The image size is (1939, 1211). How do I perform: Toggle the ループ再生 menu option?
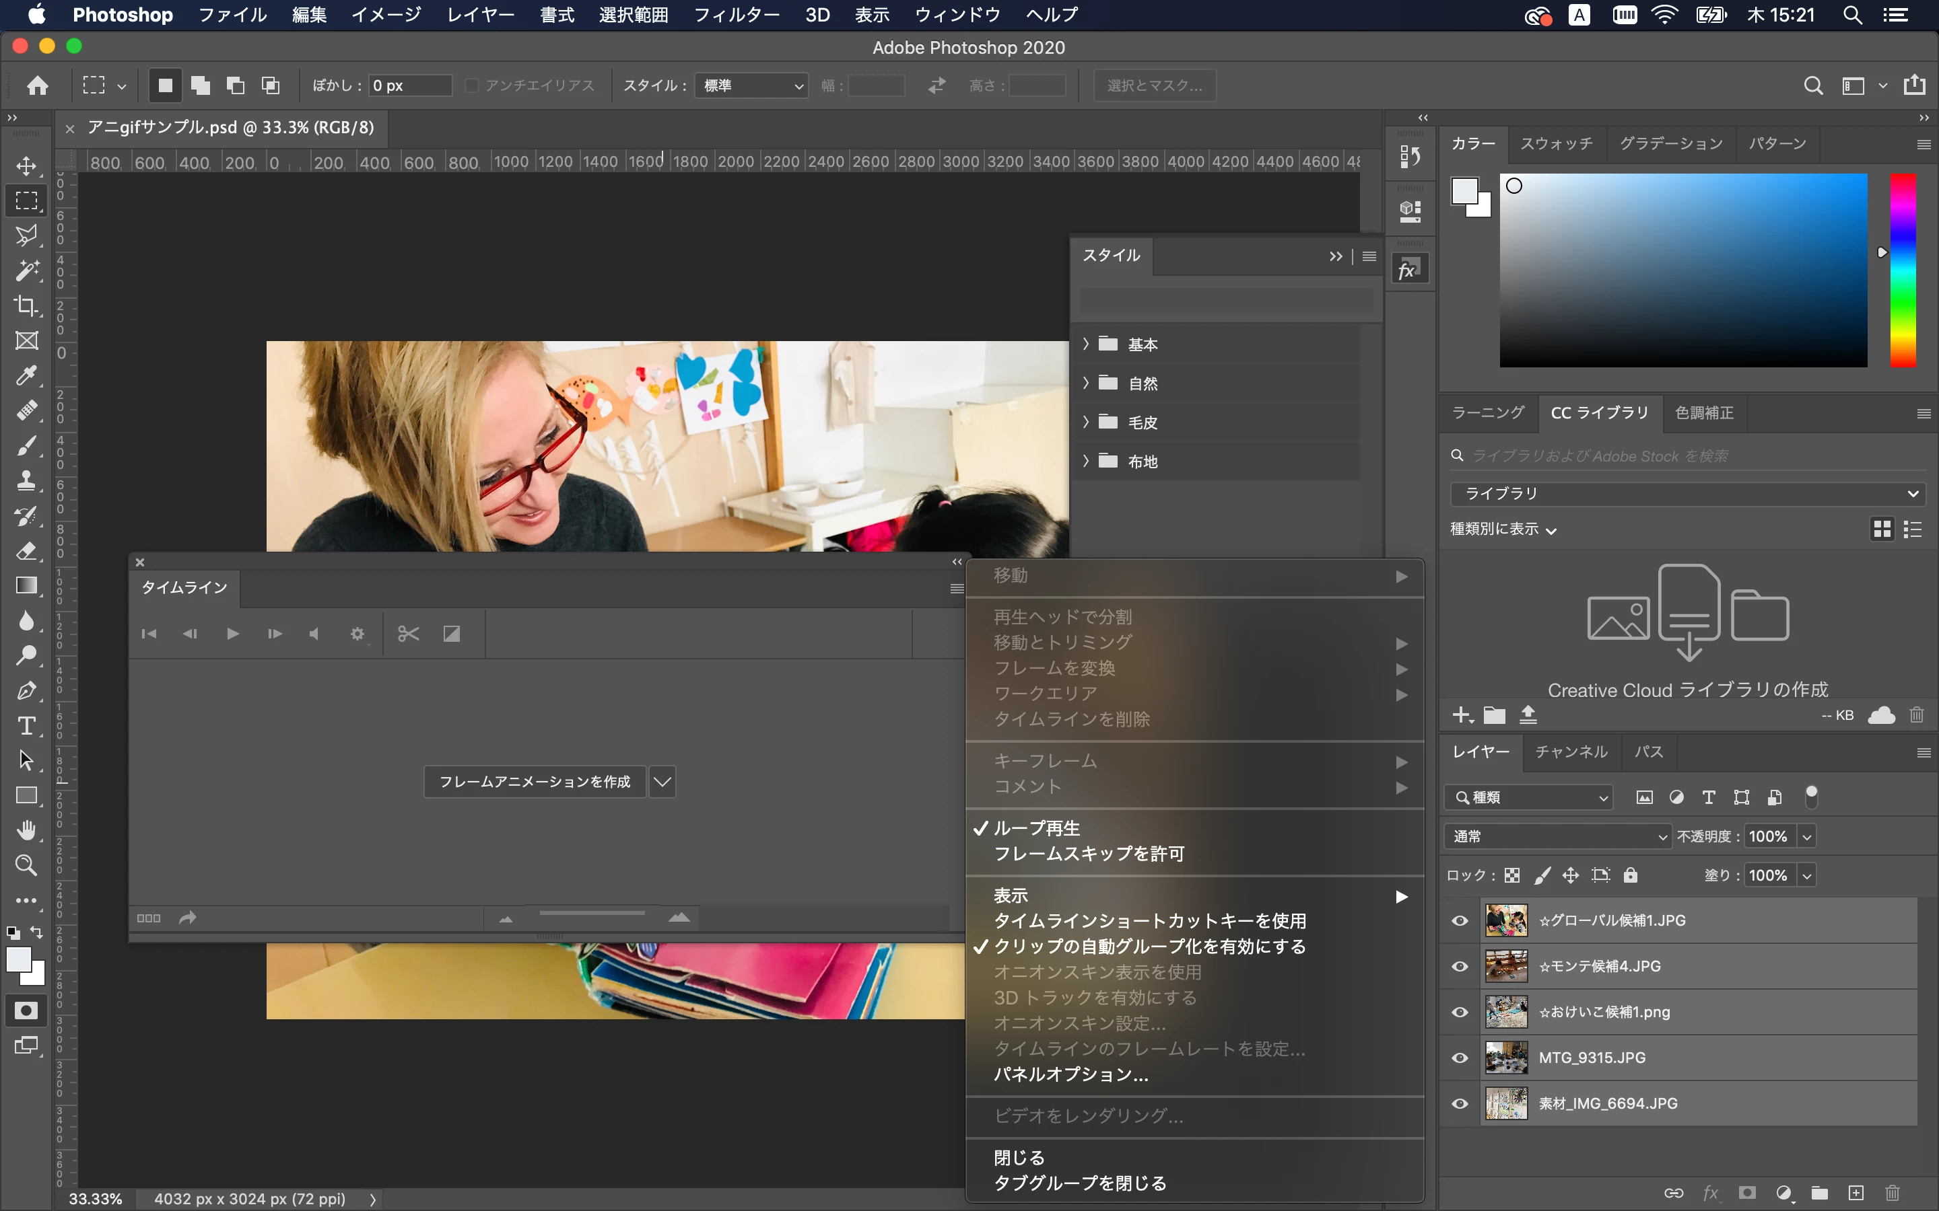(1037, 828)
